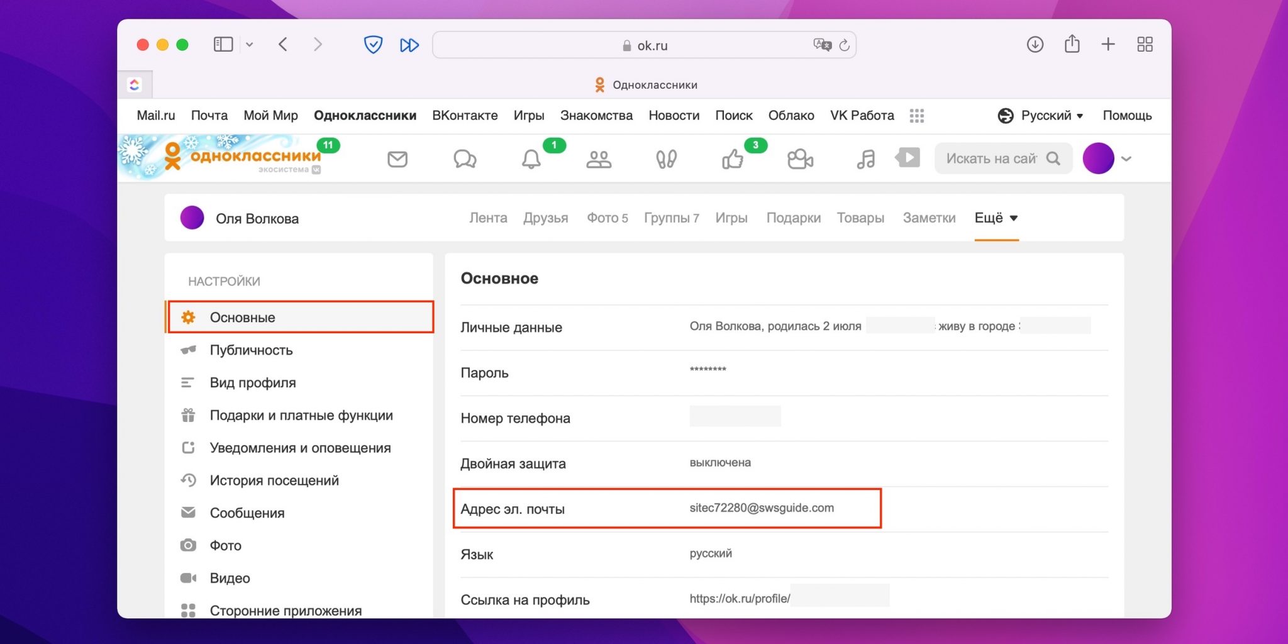Screen dimensions: 1288x644
Task: Click the Язык settings row
Action: click(x=784, y=554)
